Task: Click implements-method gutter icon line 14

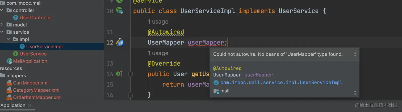Action: 119,74
